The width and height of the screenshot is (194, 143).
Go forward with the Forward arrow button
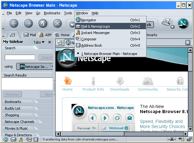(28, 24)
